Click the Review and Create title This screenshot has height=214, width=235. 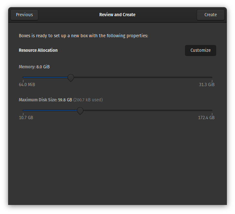click(x=117, y=15)
